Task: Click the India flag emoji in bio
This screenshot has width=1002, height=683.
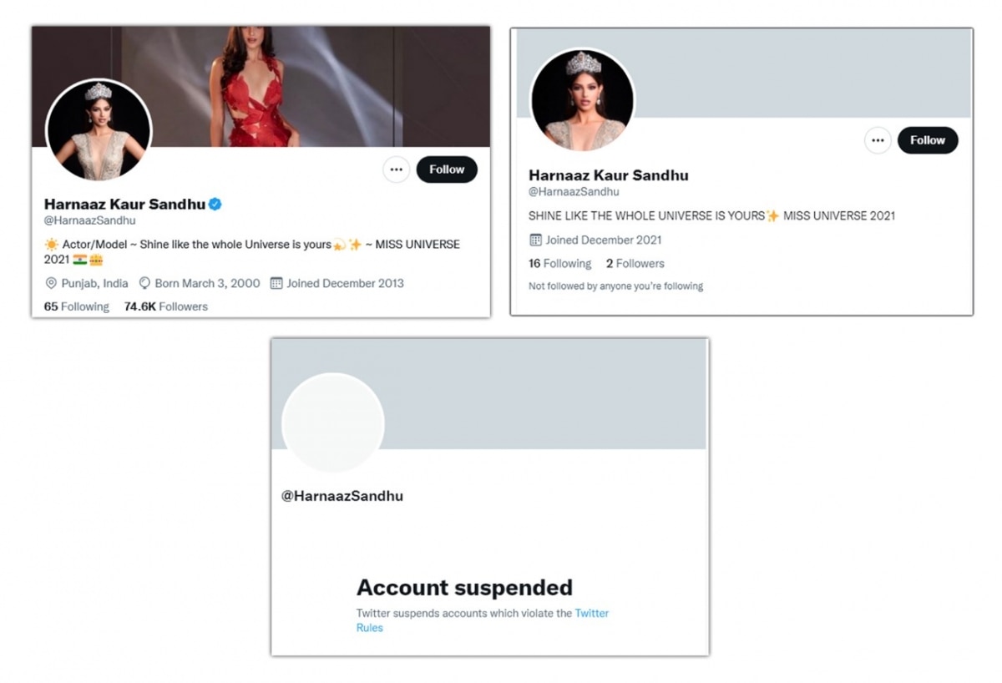Action: point(80,260)
